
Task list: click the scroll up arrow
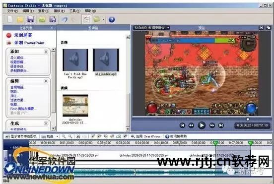coord(54,50)
